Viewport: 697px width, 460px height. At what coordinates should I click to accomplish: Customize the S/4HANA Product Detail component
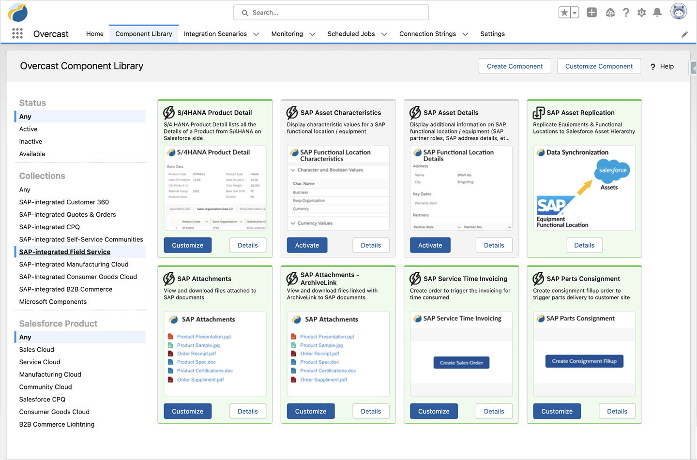coord(187,245)
